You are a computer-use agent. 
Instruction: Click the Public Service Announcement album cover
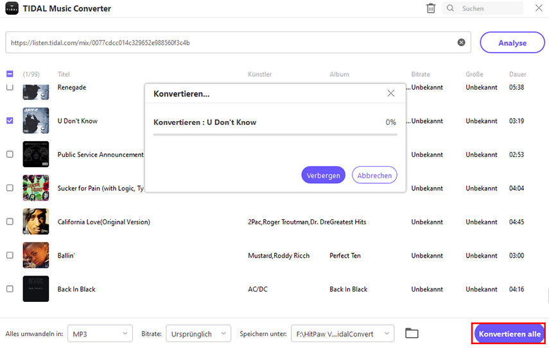click(36, 154)
